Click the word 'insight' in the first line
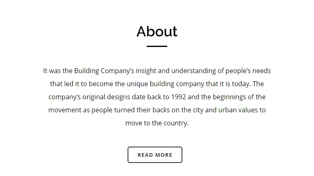Screen dimensions: 314x176 (x=146, y=71)
